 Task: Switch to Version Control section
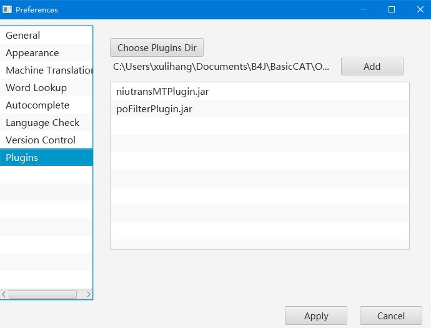click(x=46, y=140)
